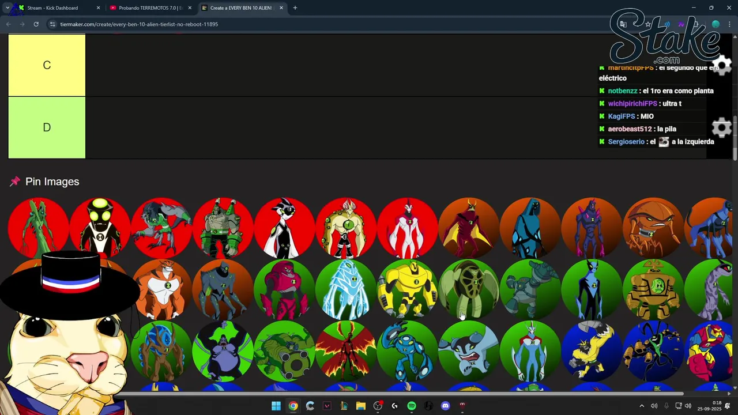The image size is (738, 415).
Task: Go back to the previous page
Action: coord(8,24)
